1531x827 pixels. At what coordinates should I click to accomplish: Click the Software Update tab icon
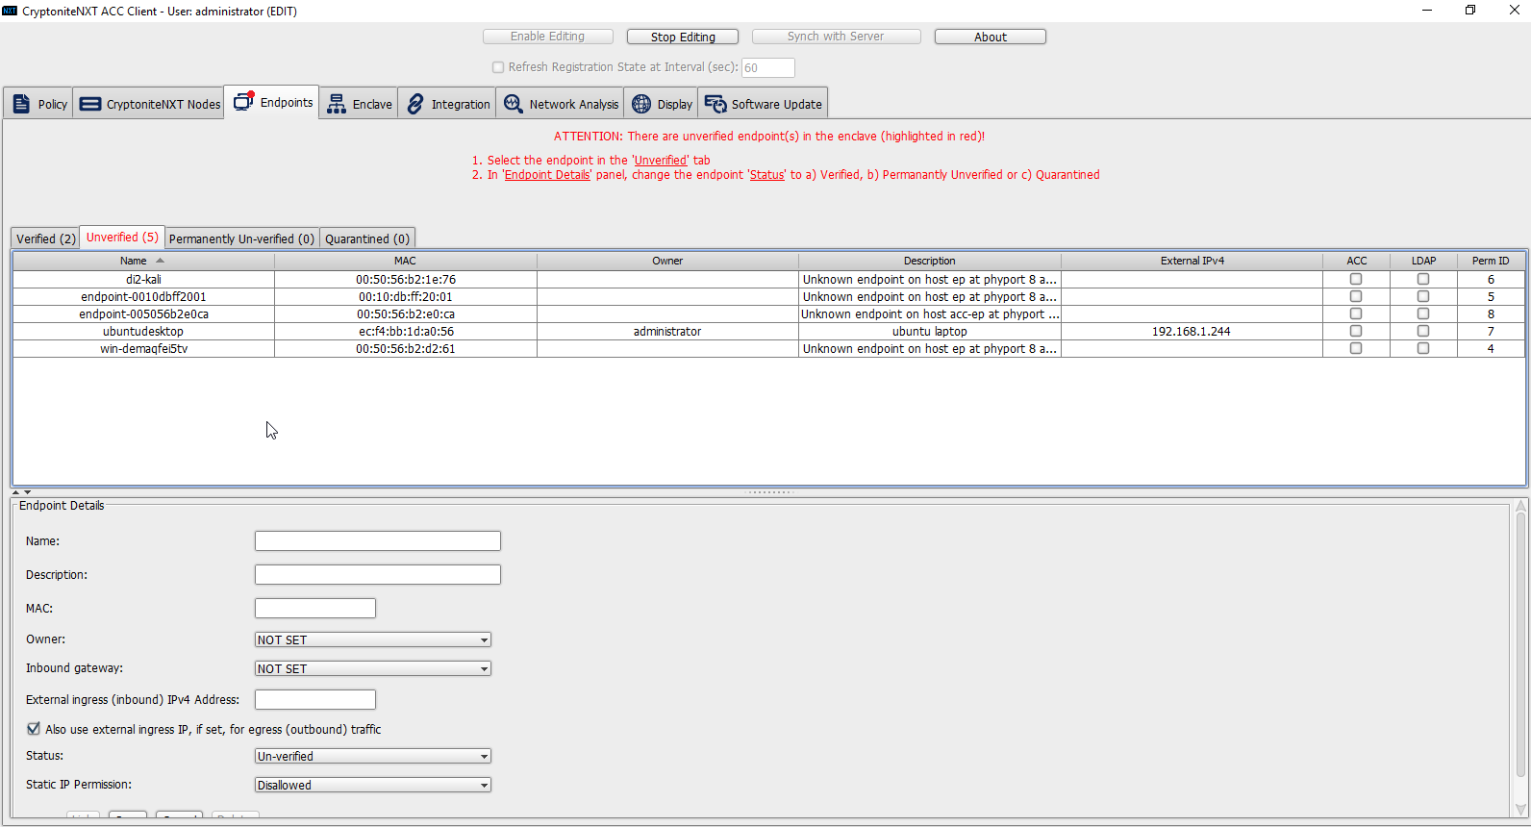715,104
